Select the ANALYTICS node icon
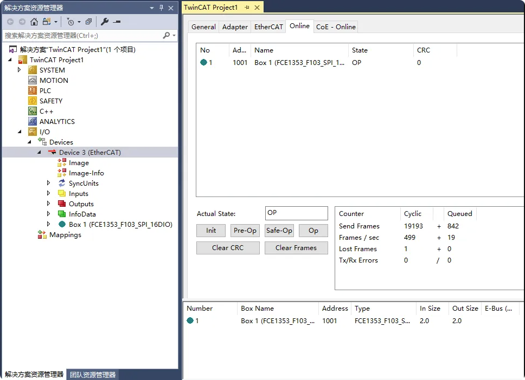525x380 pixels. point(33,121)
